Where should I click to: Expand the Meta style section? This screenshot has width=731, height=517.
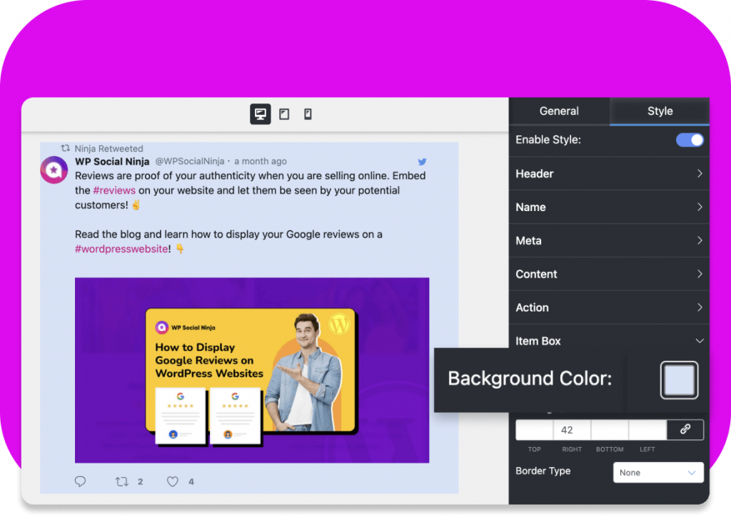(x=609, y=241)
